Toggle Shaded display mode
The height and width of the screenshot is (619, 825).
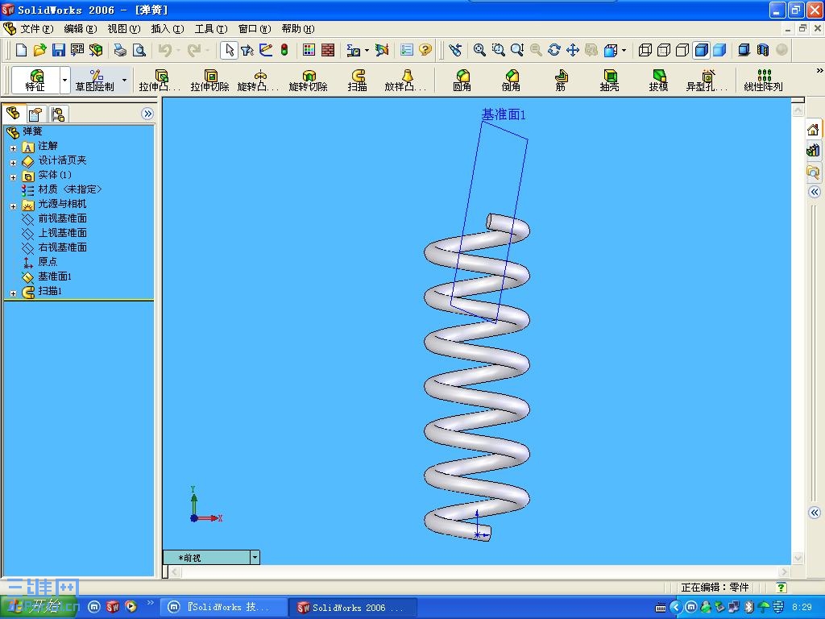719,50
